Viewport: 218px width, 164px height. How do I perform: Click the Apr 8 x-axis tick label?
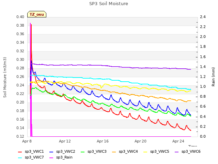27,141
